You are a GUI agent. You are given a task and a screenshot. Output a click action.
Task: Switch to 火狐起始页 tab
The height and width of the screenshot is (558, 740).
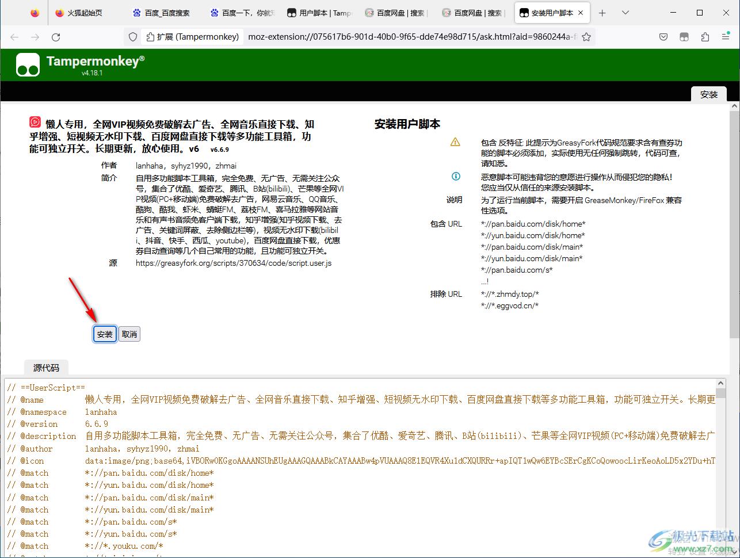(x=85, y=13)
